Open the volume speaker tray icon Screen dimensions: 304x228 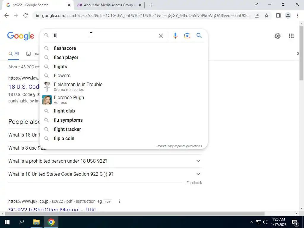[265, 222]
